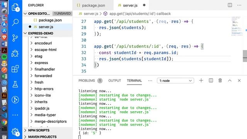The height and width of the screenshot is (139, 247).
Task: Open the Extensions view icon
Action: (x=15, y=69)
